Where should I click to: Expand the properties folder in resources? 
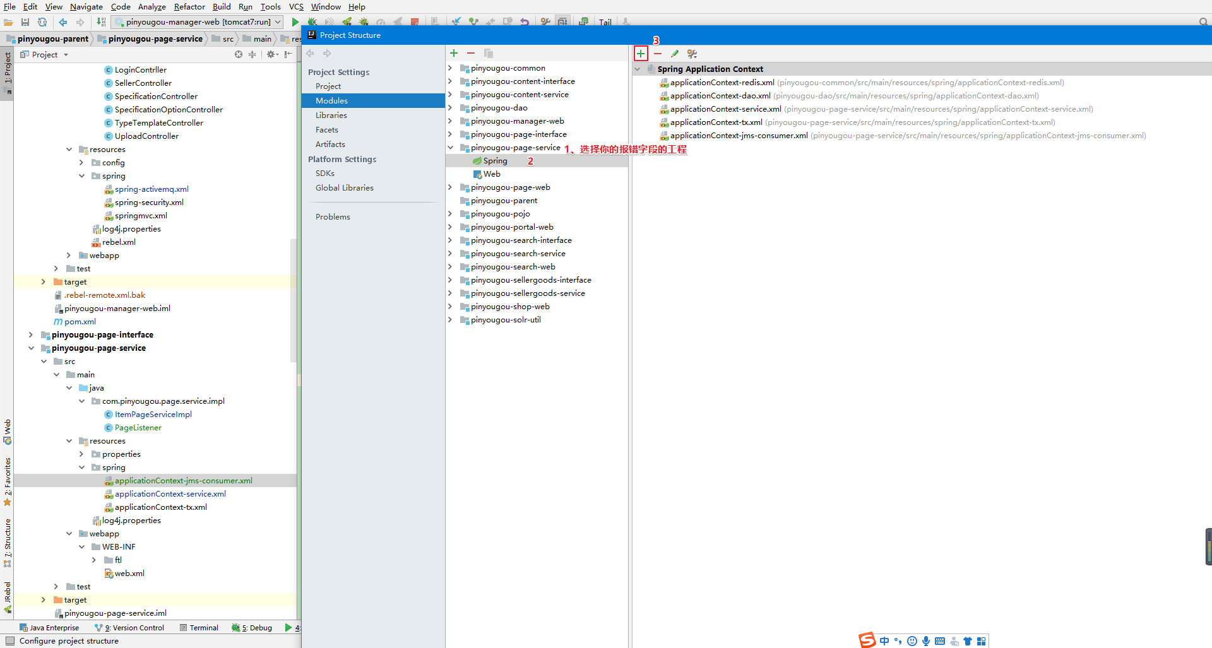81,454
